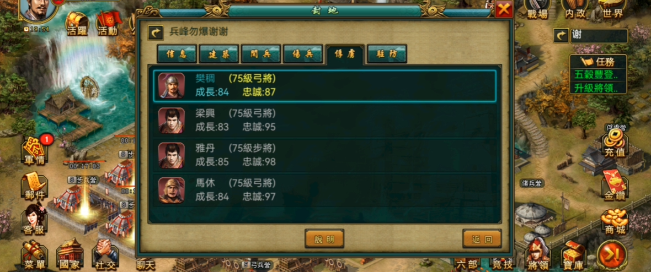Open the 金鑽 red envelope icon

click(x=615, y=186)
